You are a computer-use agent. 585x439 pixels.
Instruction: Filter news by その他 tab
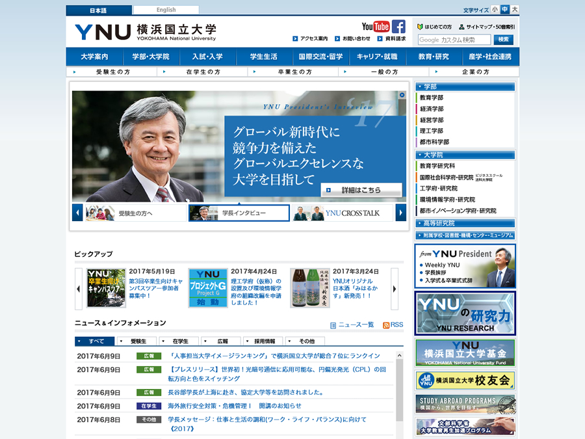point(306,341)
